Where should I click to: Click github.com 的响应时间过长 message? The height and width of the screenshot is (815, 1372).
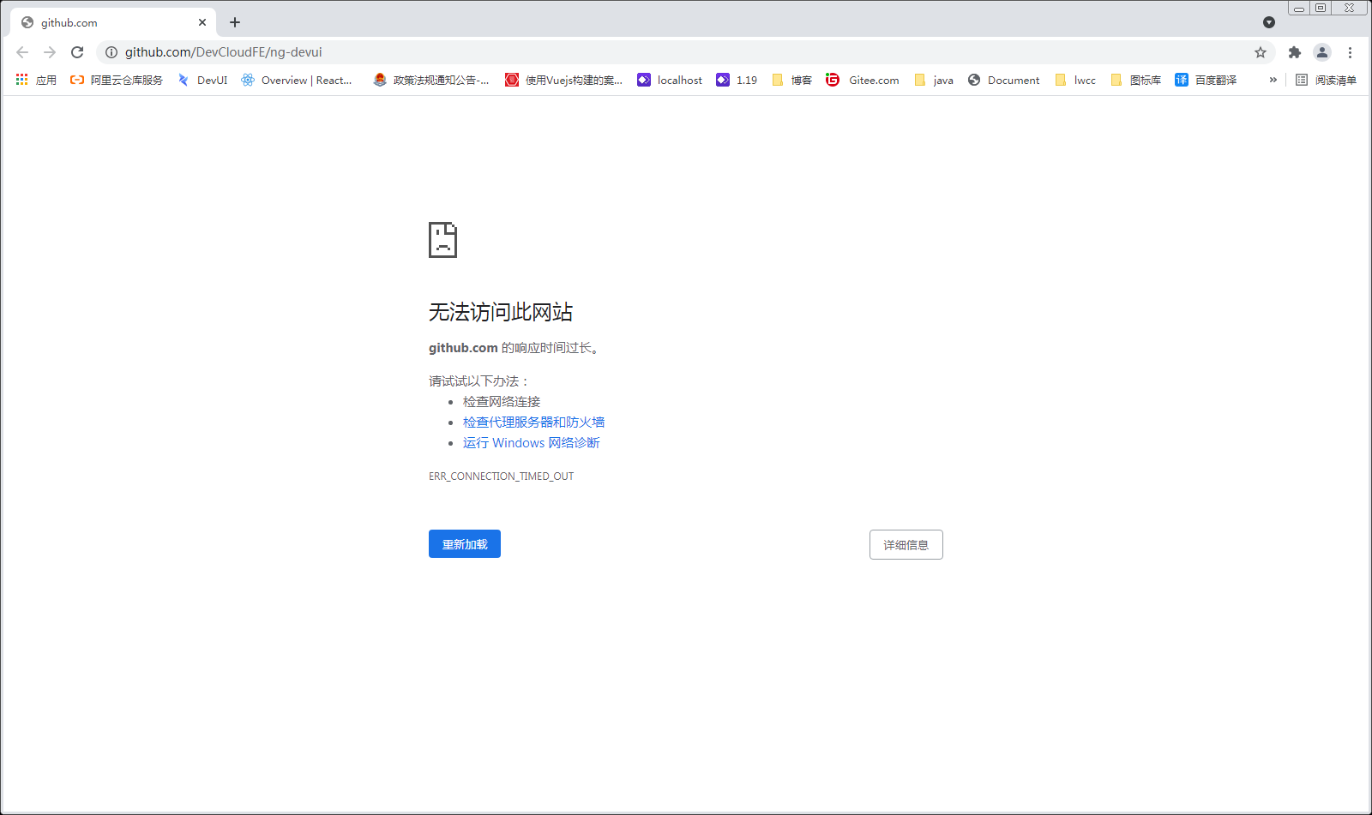[514, 348]
